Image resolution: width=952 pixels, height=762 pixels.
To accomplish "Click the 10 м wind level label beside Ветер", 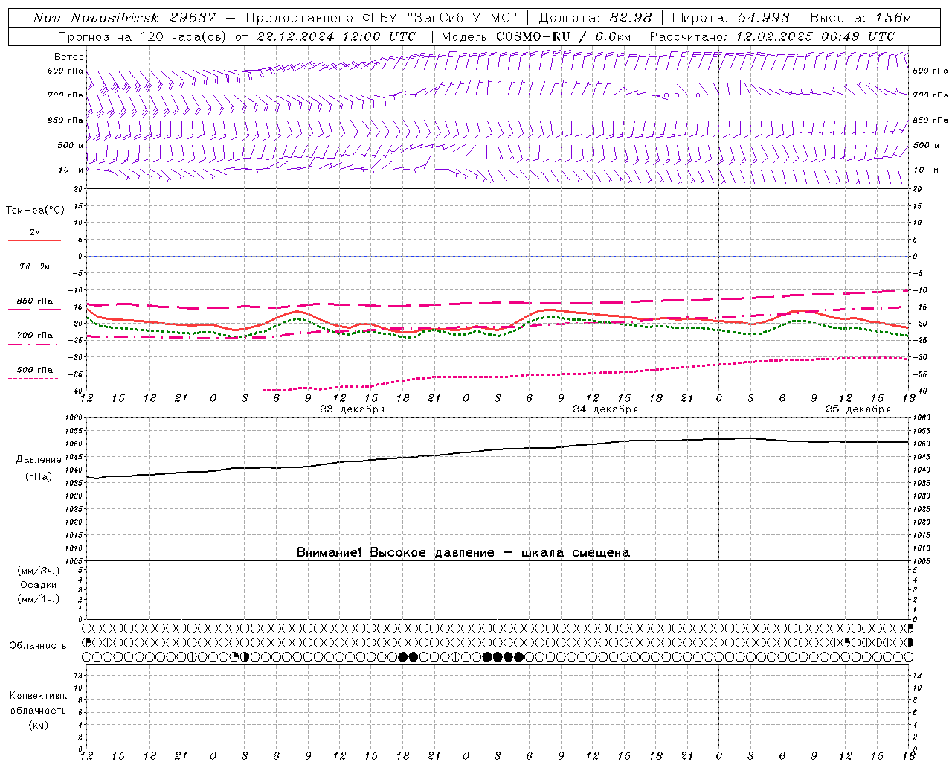I will click(71, 170).
